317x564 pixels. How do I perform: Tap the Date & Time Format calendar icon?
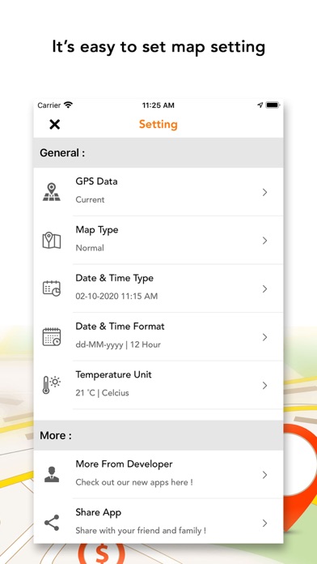(x=52, y=337)
